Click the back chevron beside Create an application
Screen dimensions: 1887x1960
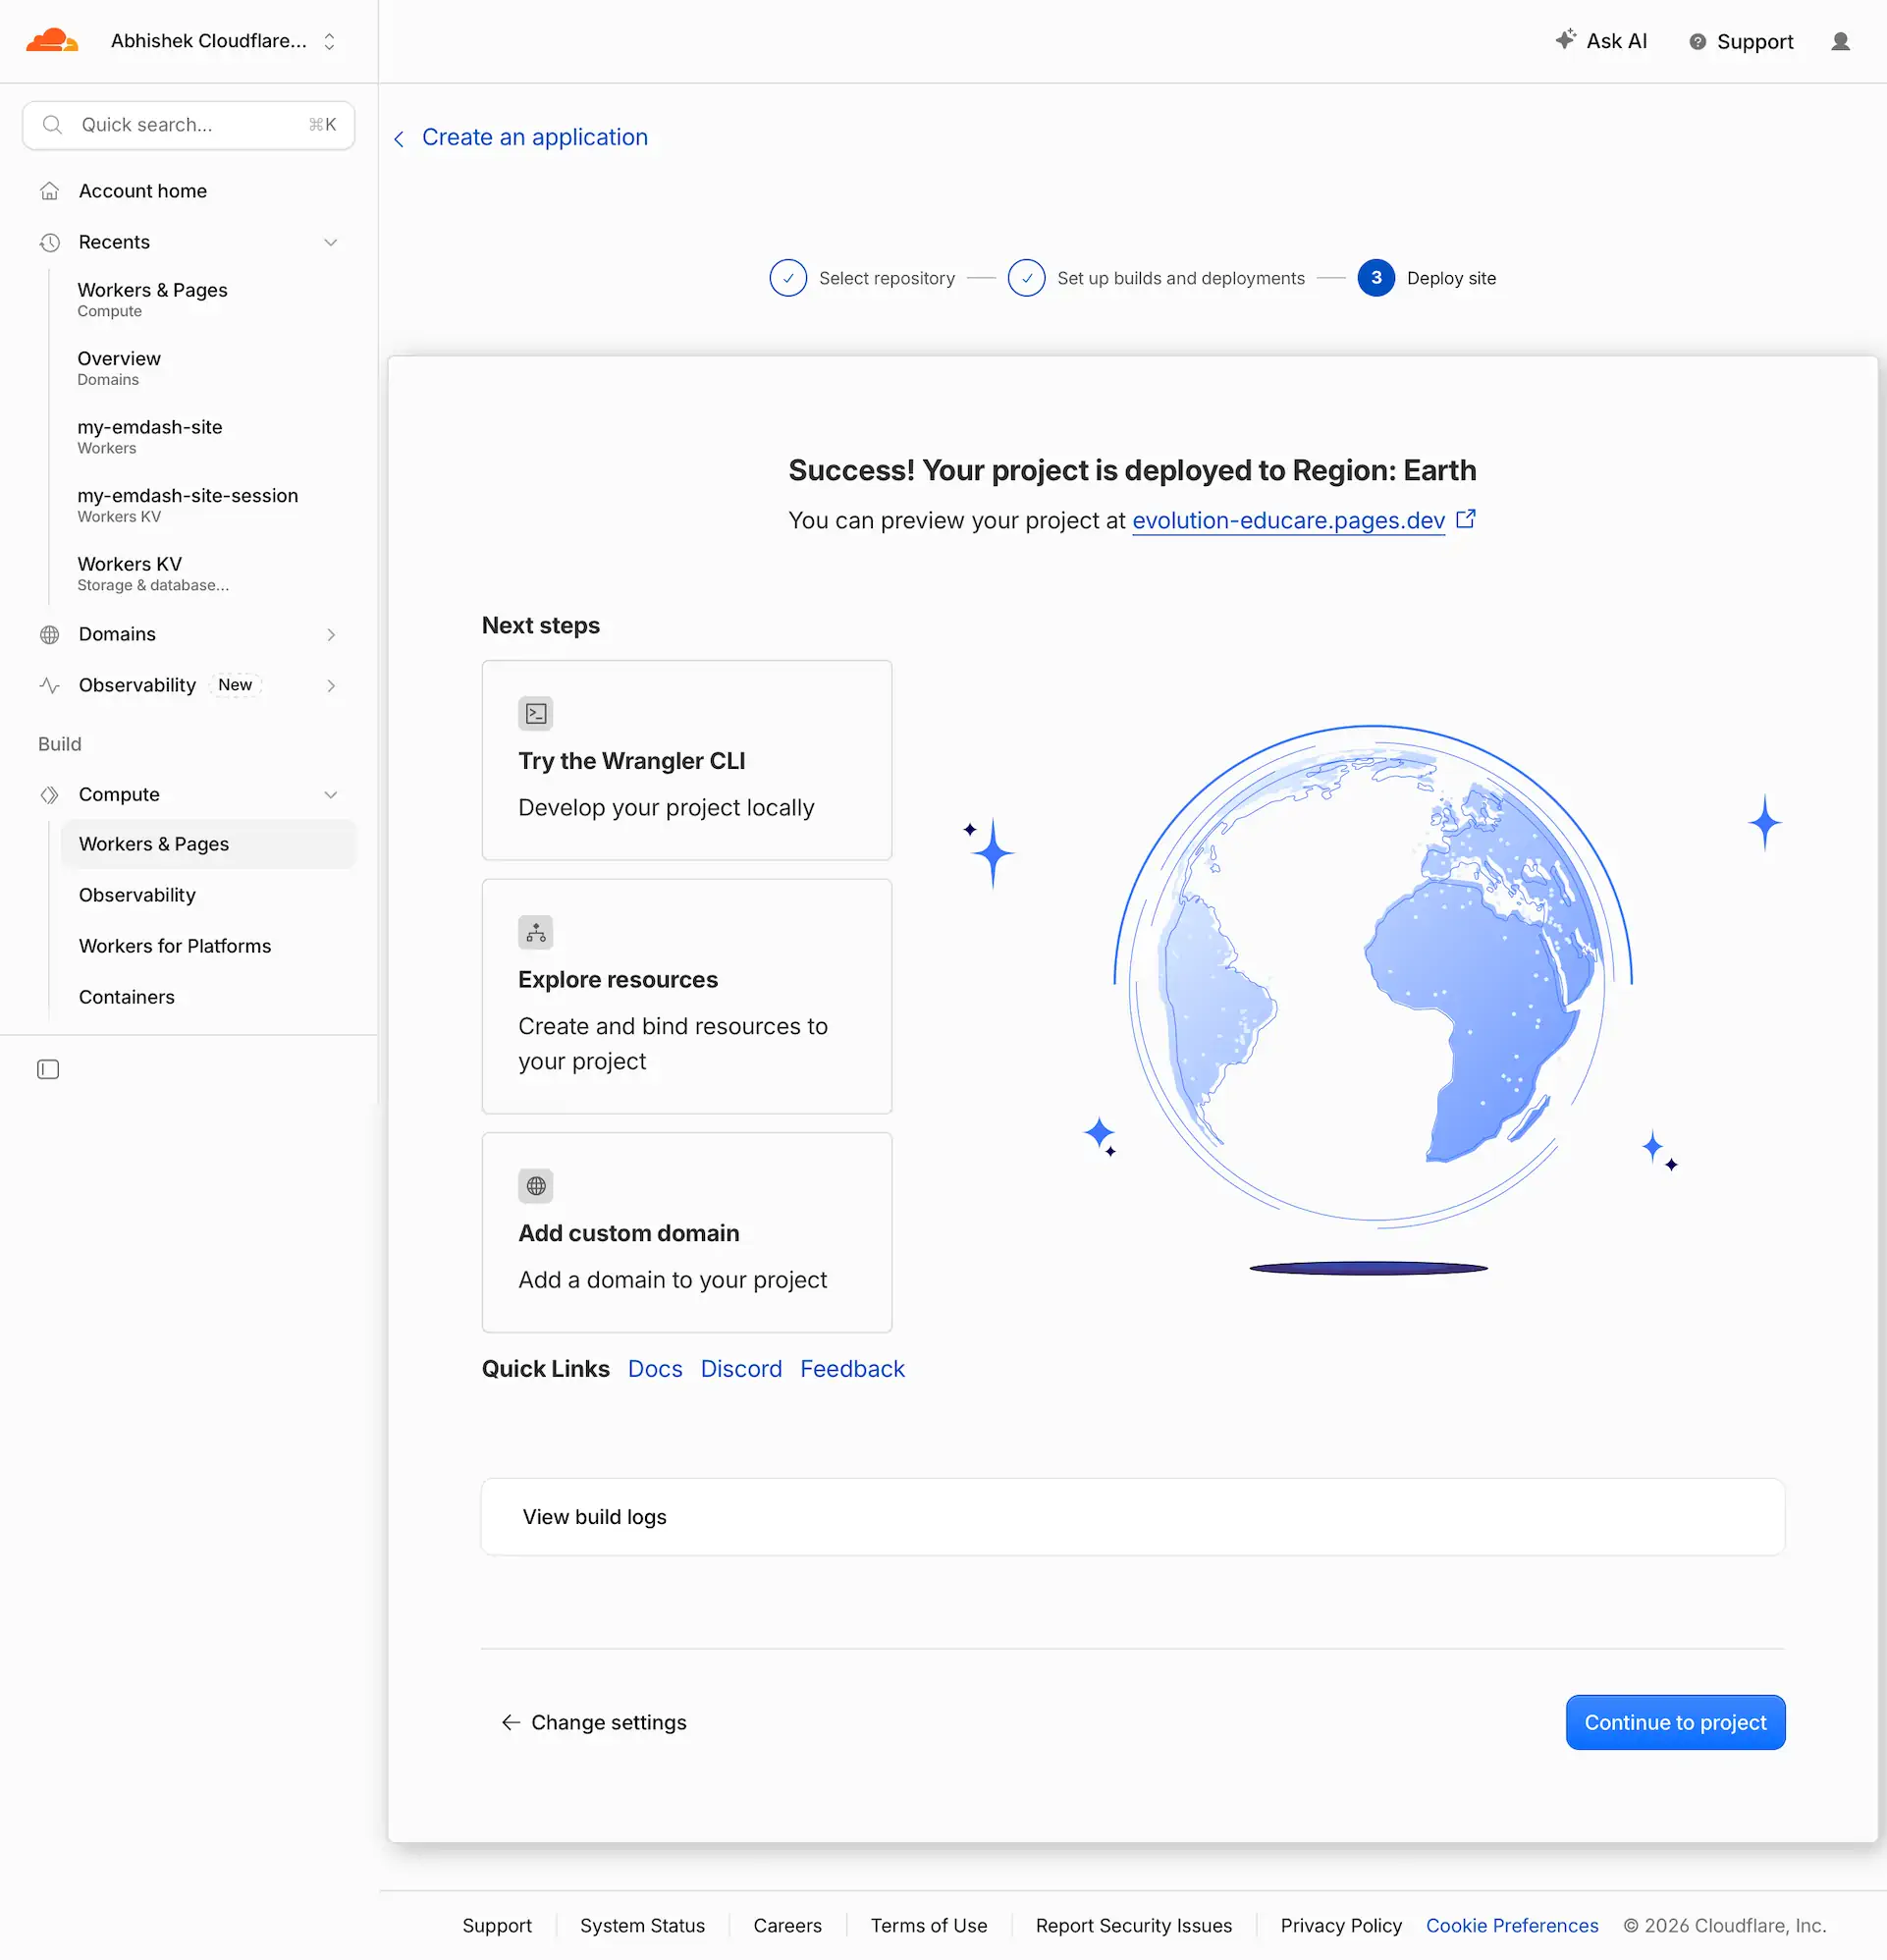point(399,139)
